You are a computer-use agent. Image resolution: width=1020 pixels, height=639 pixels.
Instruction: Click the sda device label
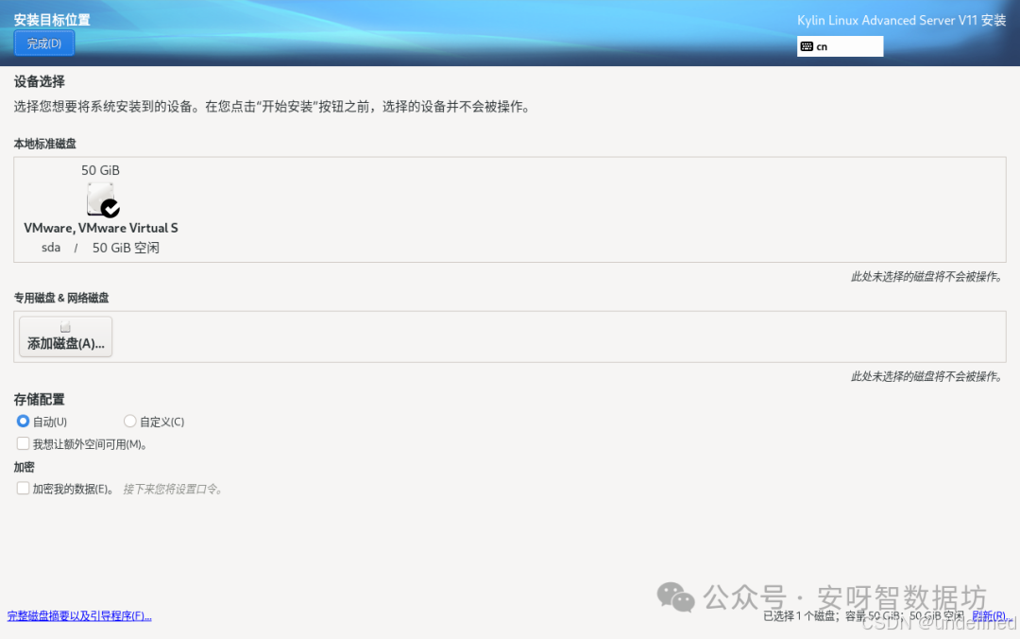pos(51,248)
